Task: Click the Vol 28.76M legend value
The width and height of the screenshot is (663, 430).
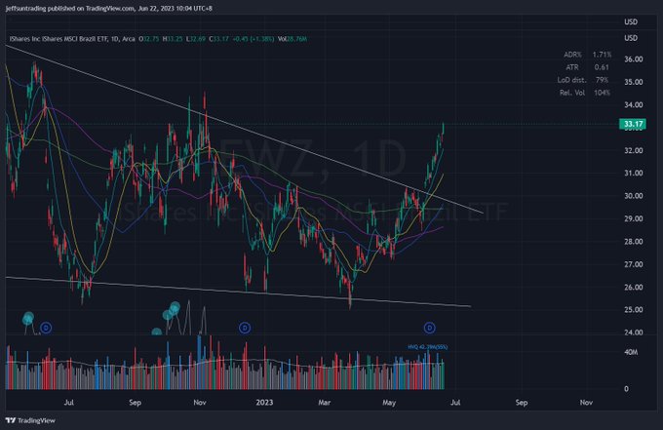Action: tap(292, 39)
